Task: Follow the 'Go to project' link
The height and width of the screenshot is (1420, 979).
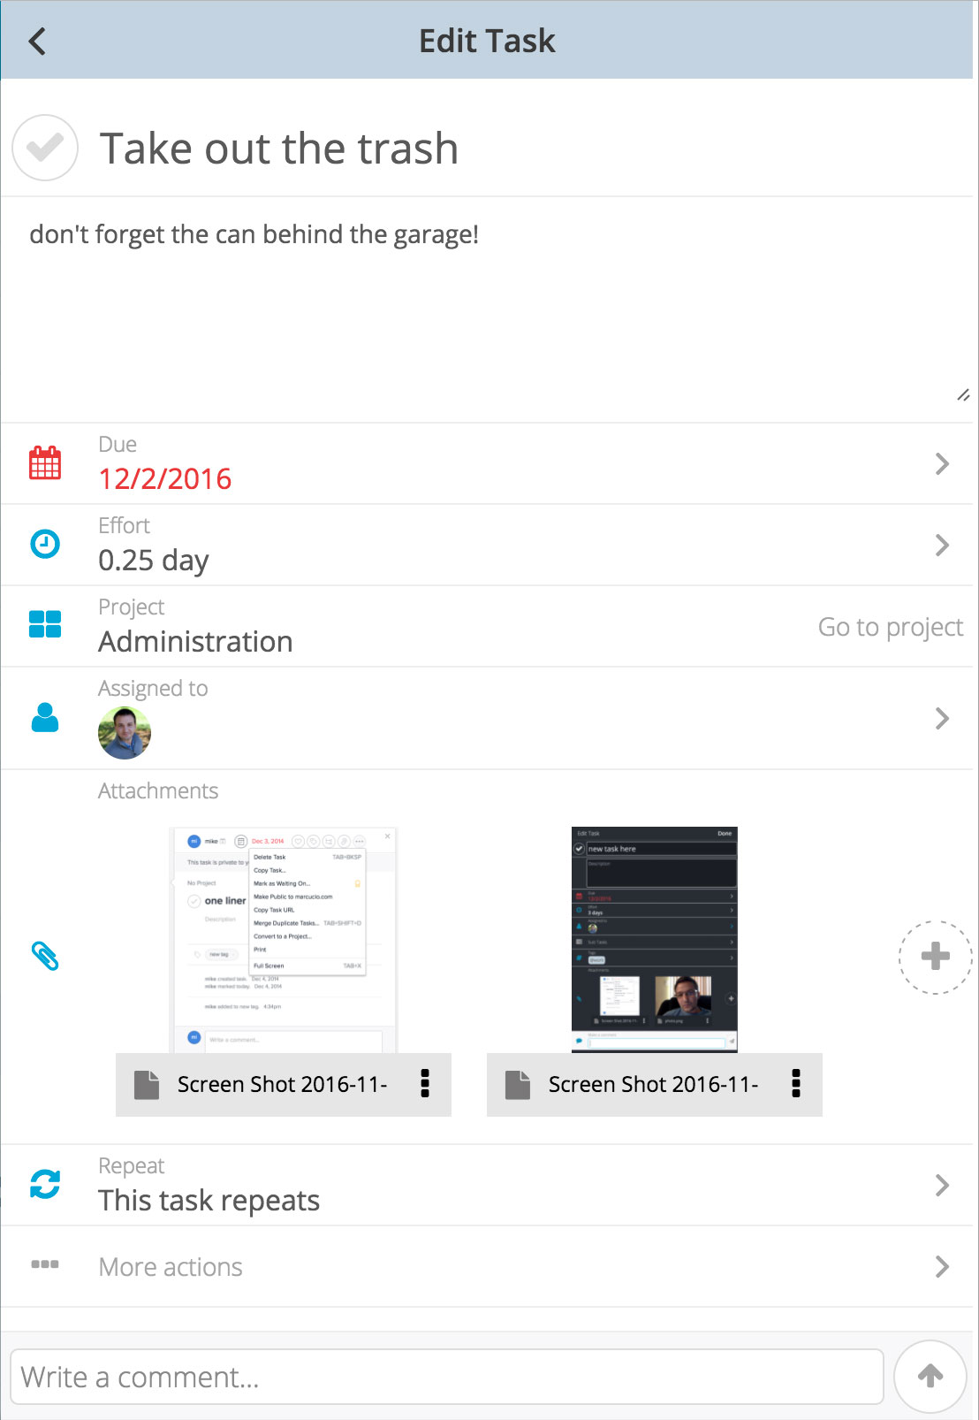Action: pos(891,627)
